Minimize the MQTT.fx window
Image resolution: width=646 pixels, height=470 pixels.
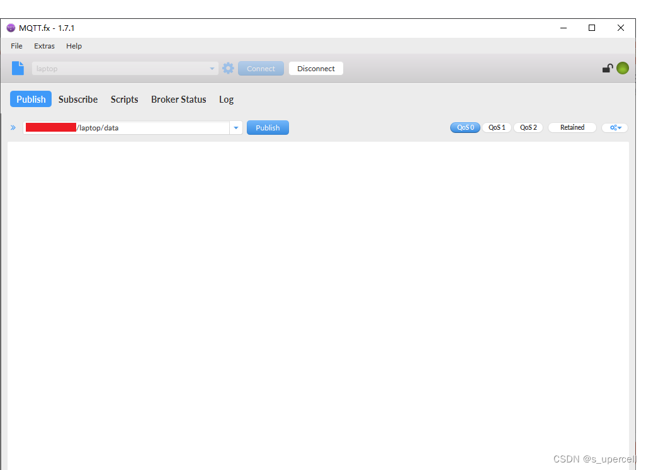[564, 28]
